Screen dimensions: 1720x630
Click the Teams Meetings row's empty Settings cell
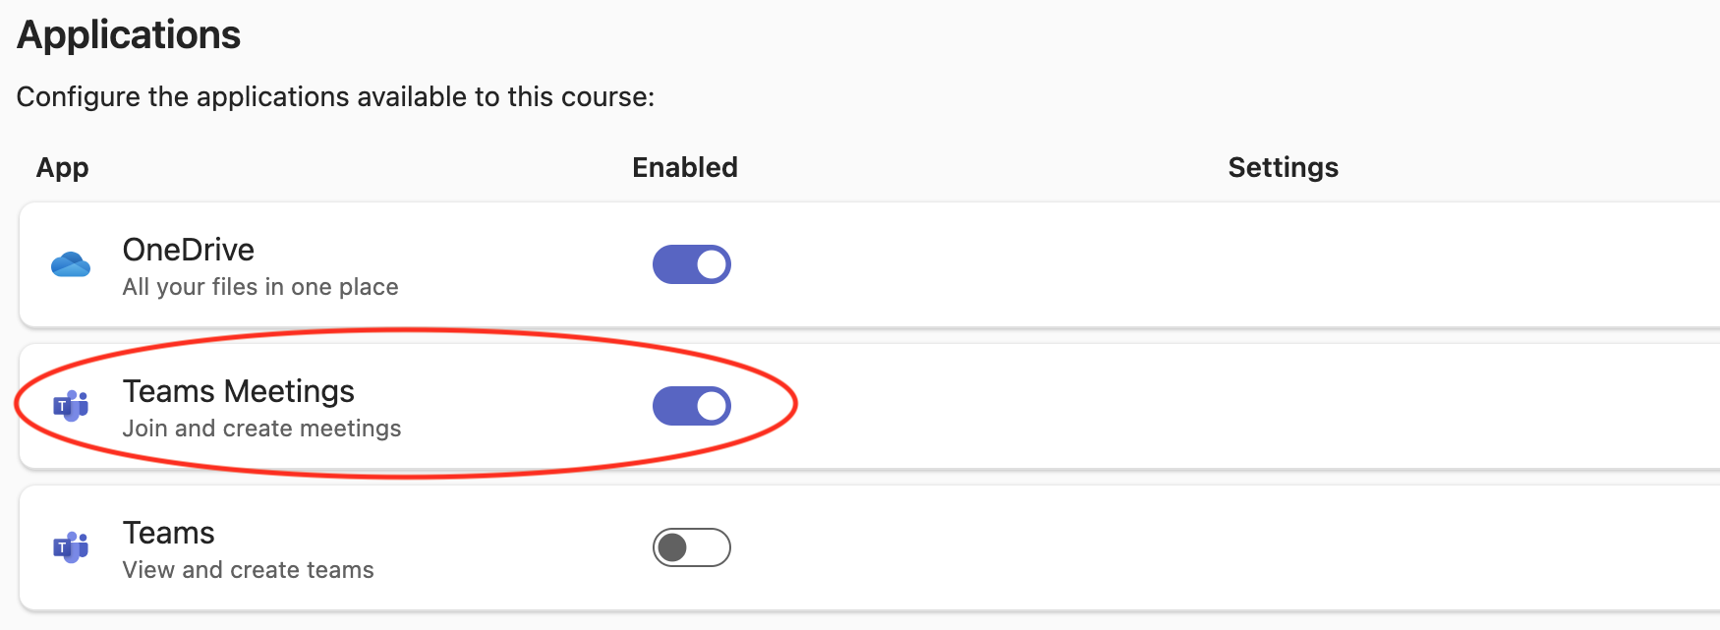[x=1283, y=406]
